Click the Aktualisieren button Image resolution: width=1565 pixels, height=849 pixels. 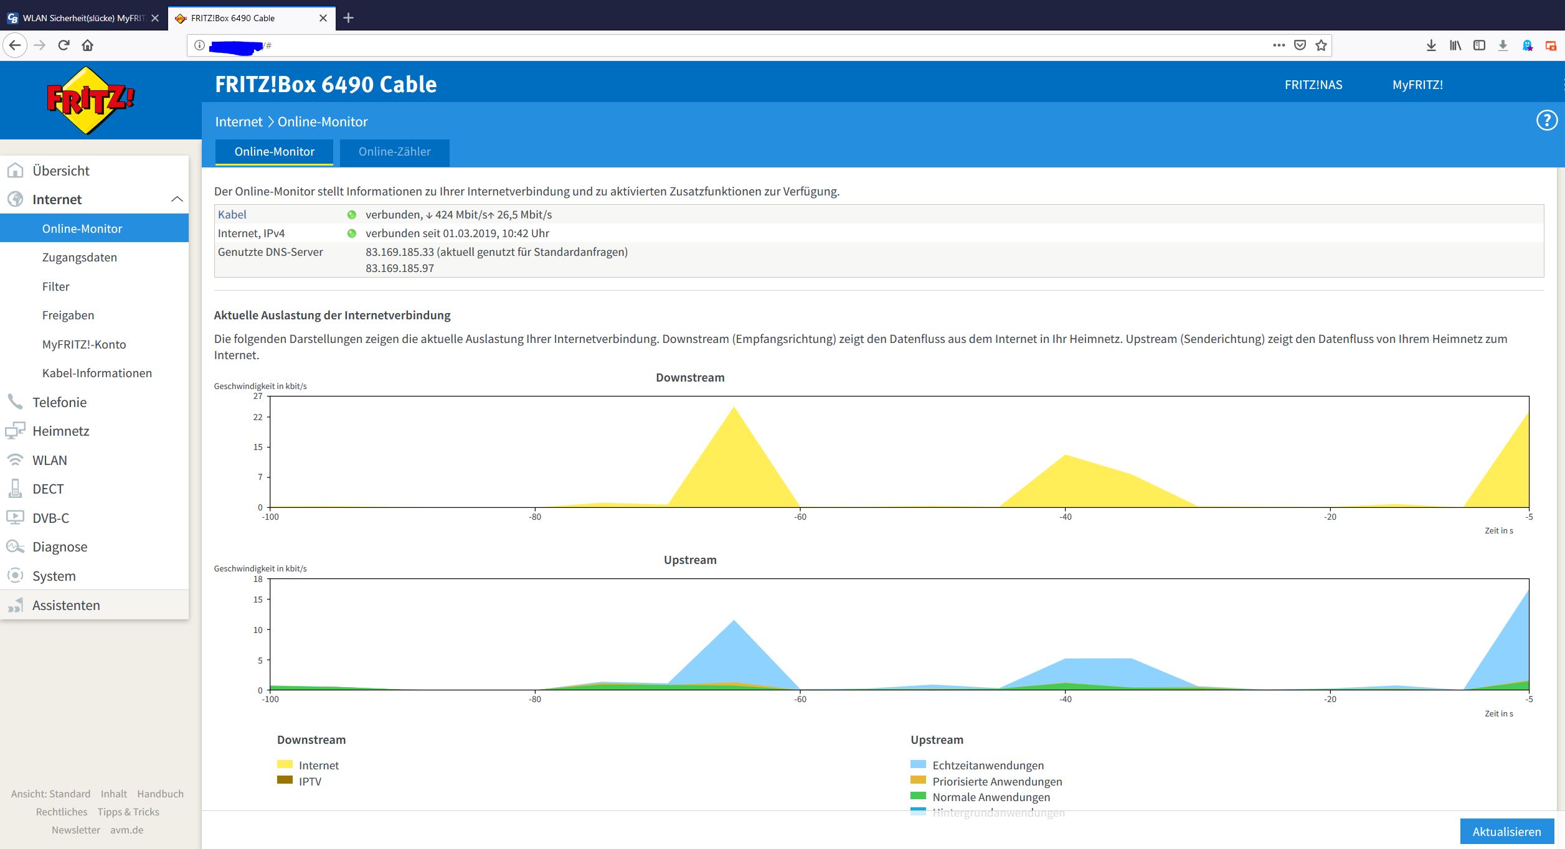1506,832
